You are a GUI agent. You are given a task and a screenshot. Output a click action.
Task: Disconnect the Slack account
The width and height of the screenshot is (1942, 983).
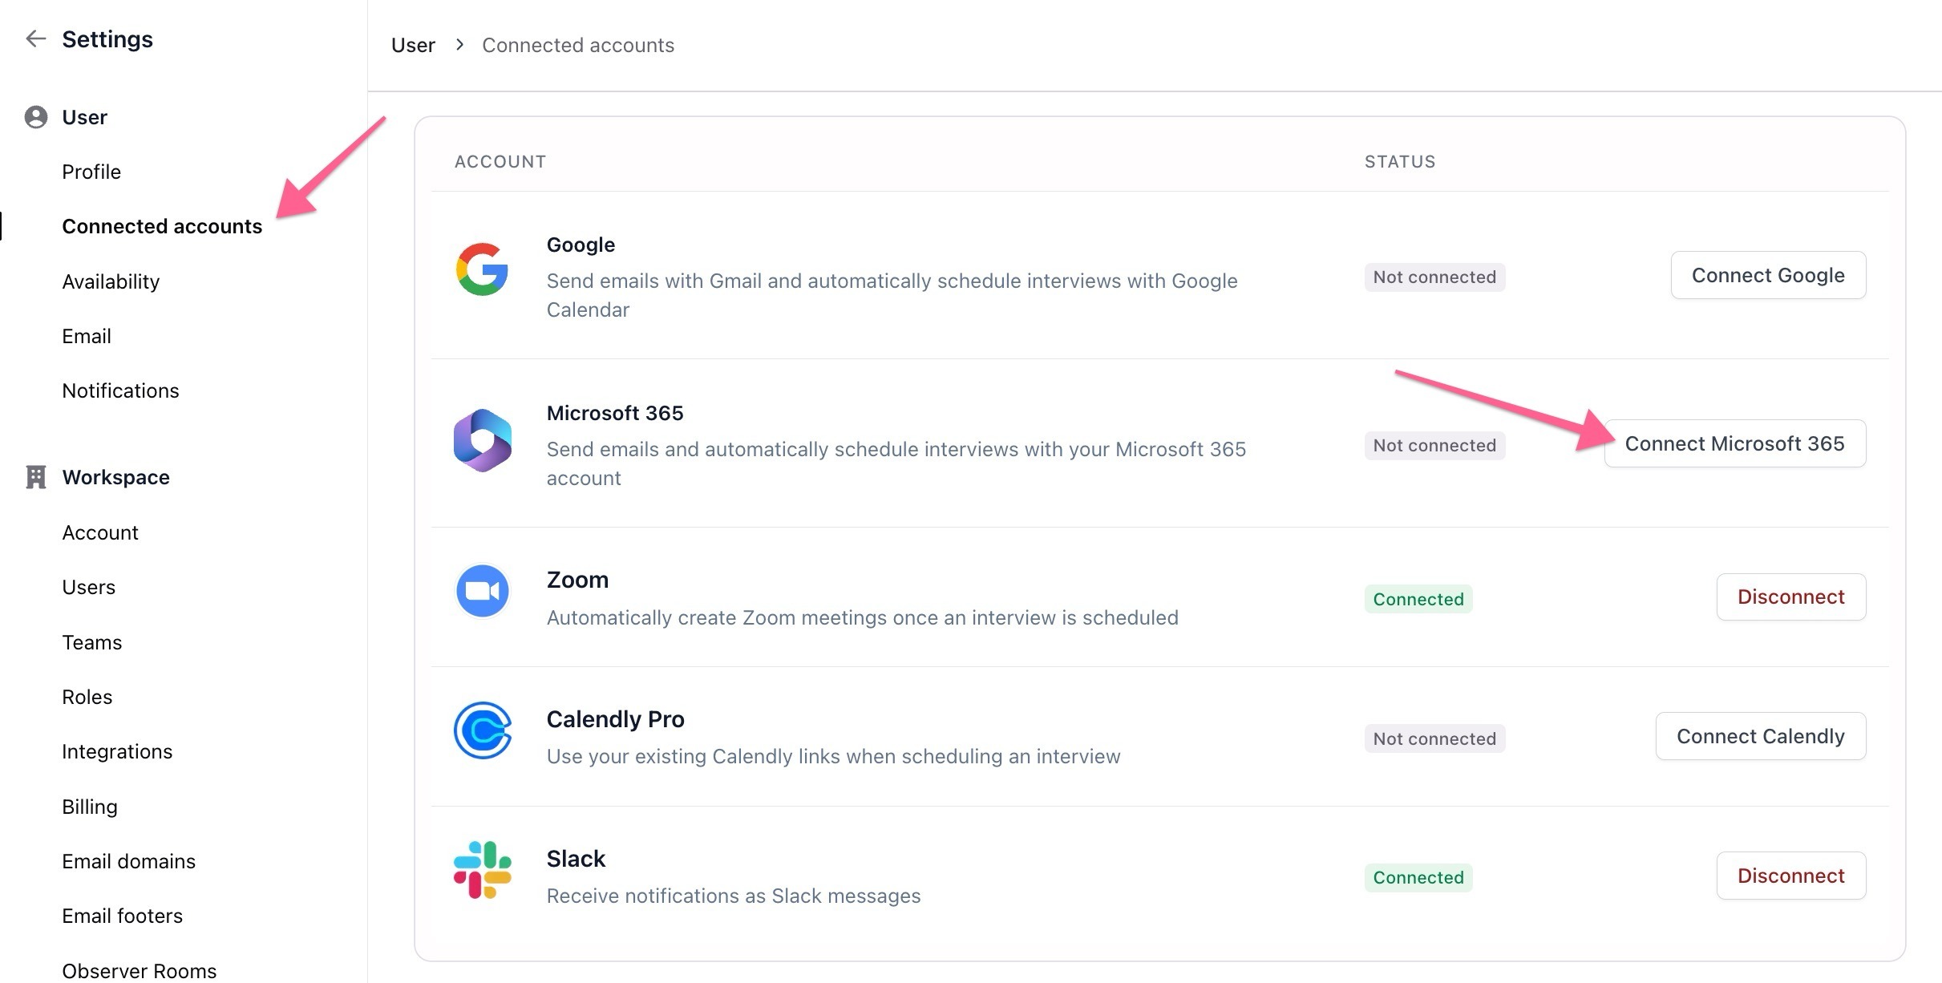1790,876
